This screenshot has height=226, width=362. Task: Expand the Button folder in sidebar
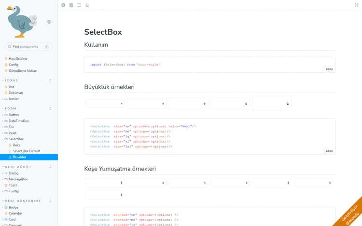(x=14, y=115)
